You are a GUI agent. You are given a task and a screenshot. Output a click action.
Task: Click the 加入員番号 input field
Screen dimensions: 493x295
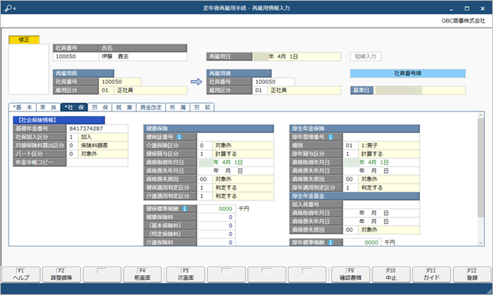tap(382, 204)
